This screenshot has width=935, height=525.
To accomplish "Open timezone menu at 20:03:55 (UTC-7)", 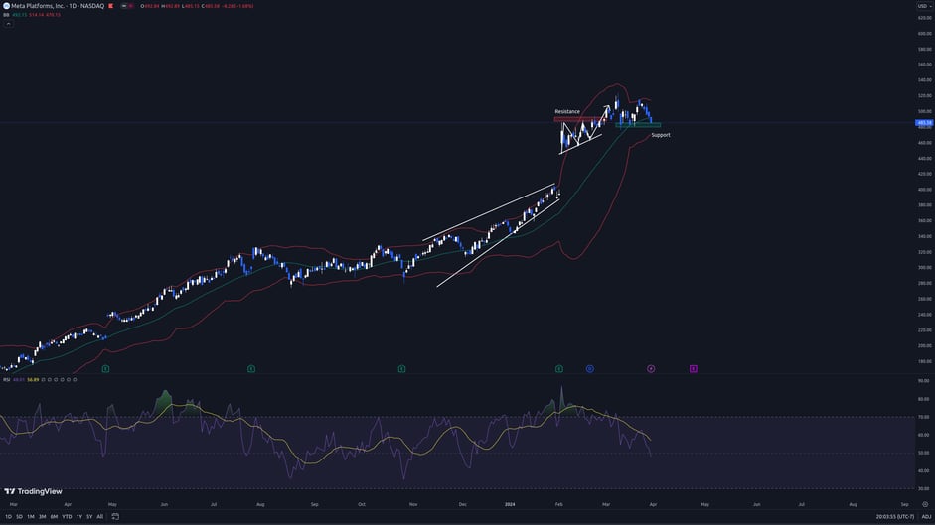I will tap(894, 517).
